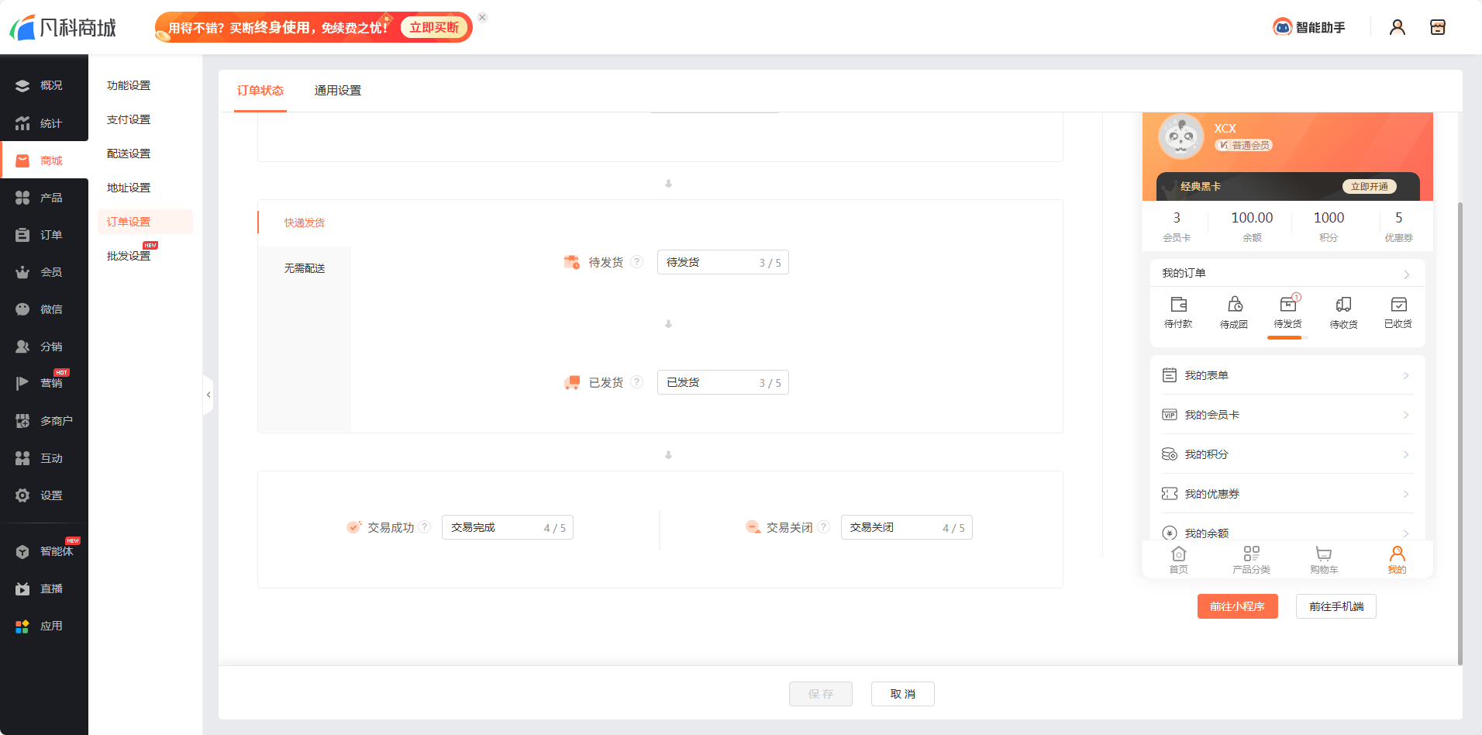
Task: Open 支付设置 from the settings menu
Action: click(128, 119)
